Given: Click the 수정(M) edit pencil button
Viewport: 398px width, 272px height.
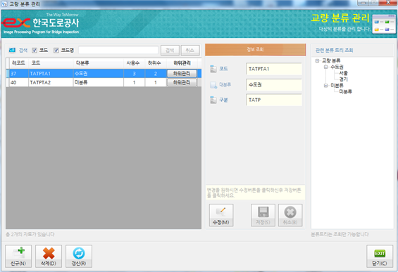Looking at the screenshot, I should coord(221,215).
